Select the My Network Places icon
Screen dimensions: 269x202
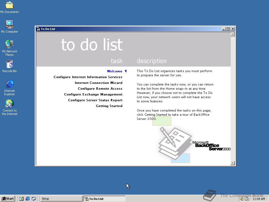click(x=10, y=48)
